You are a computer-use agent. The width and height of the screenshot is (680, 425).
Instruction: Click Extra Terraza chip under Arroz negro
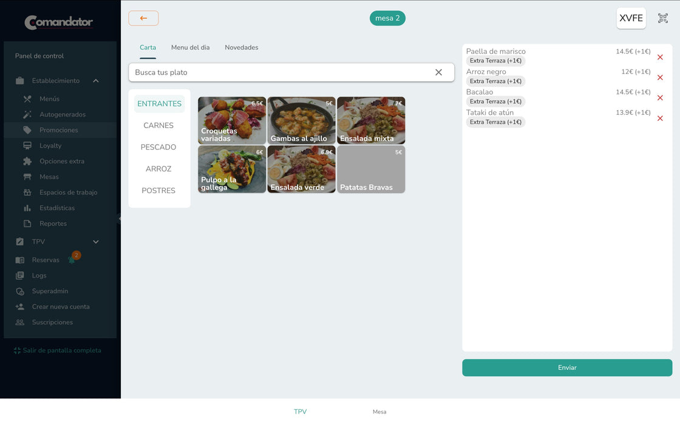pos(495,81)
